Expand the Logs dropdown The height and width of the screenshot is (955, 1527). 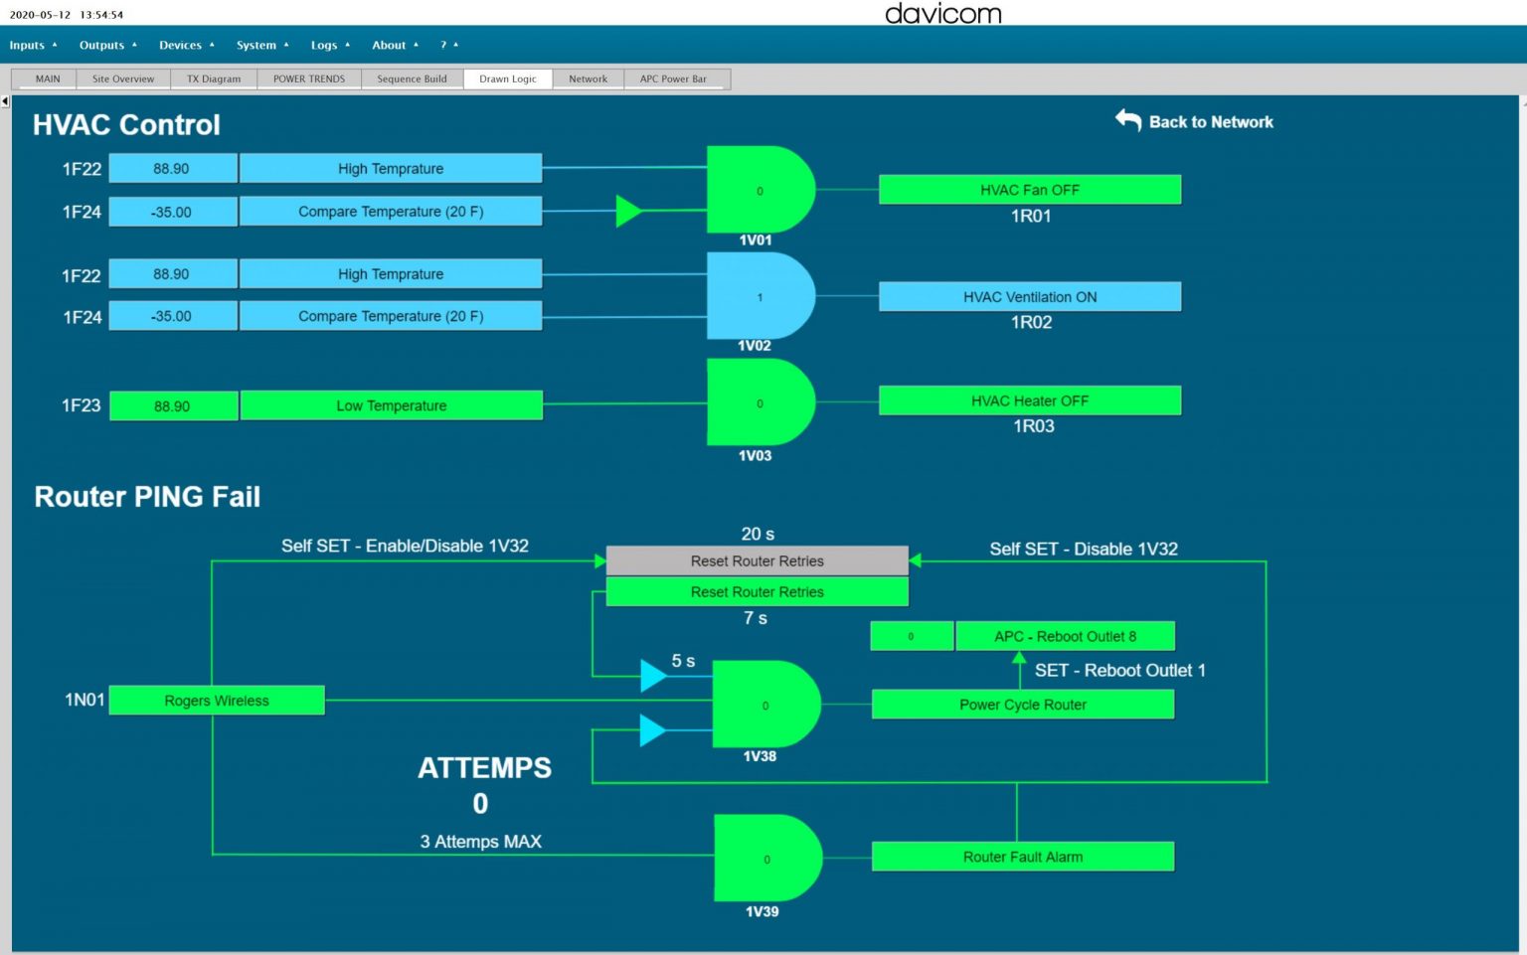point(330,45)
